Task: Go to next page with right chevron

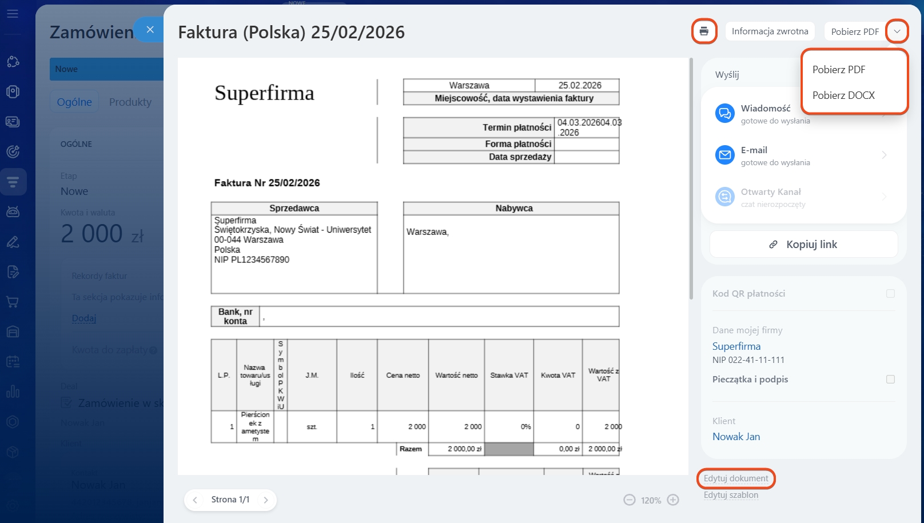Action: [x=266, y=500]
